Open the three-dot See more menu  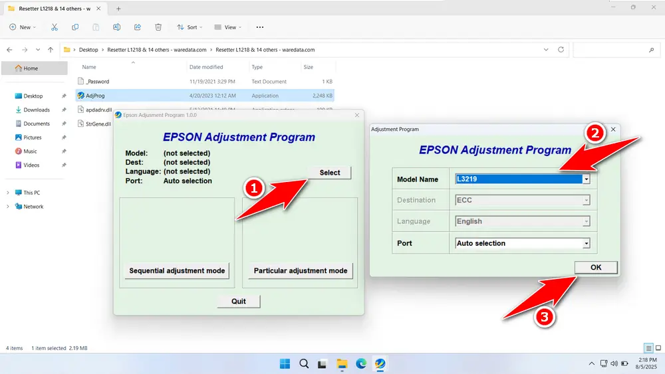click(260, 27)
